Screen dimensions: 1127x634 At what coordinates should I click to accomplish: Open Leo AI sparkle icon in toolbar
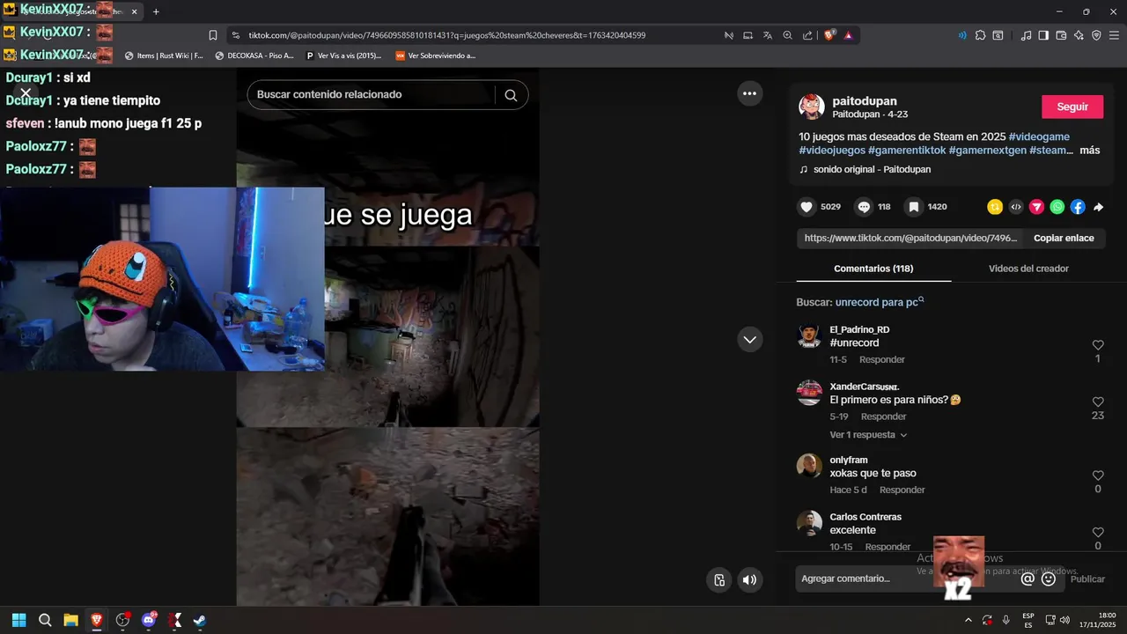(x=1079, y=35)
